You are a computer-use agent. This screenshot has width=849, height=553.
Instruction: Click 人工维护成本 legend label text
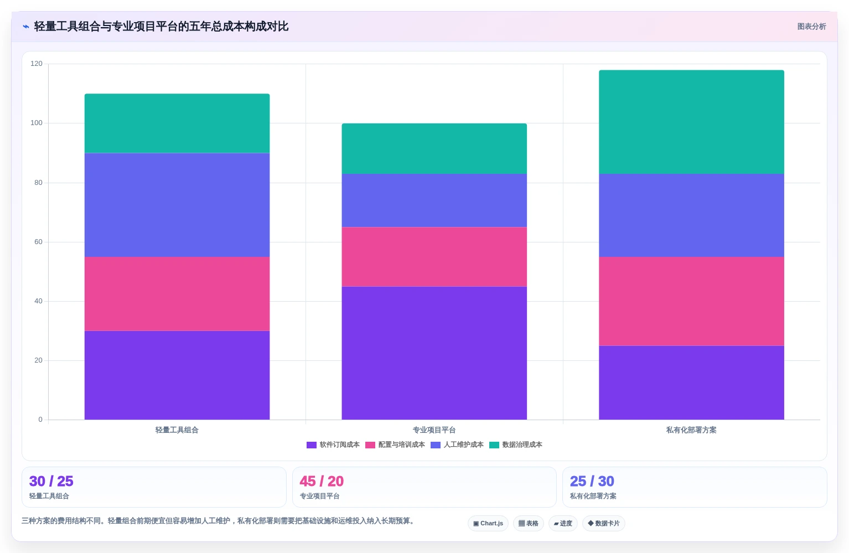point(464,445)
